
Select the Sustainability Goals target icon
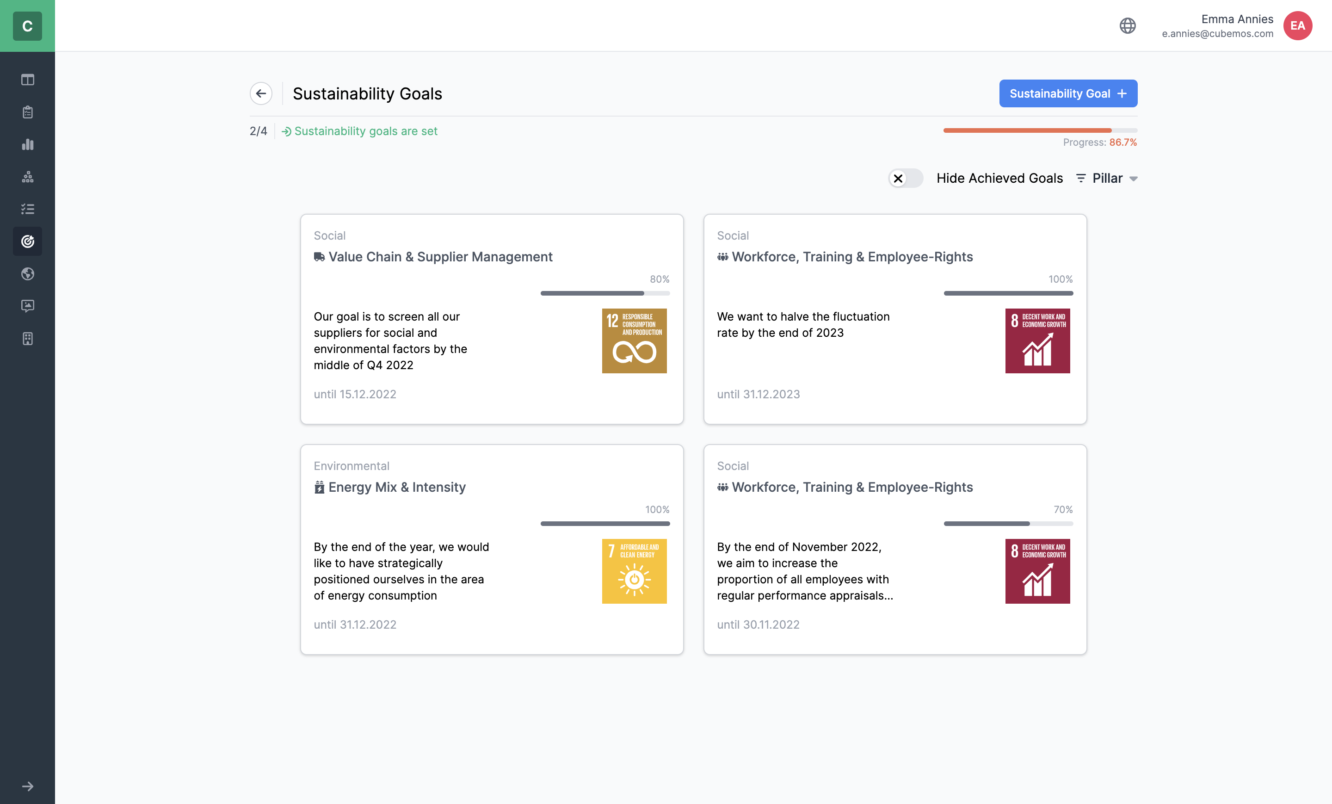click(28, 241)
